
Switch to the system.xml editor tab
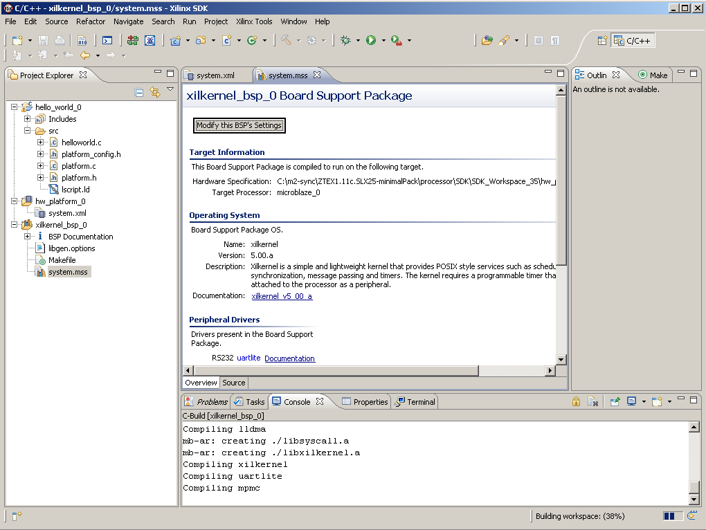[x=215, y=75]
